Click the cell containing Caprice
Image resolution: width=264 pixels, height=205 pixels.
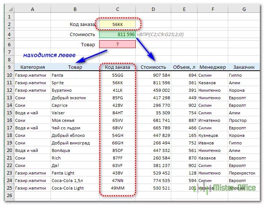click(x=75, y=105)
